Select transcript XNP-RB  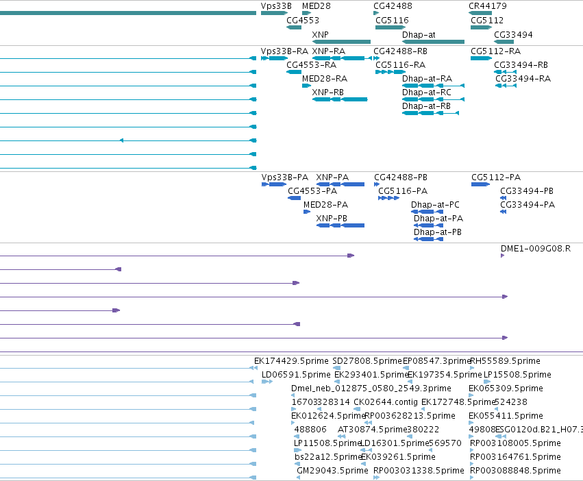click(x=328, y=92)
